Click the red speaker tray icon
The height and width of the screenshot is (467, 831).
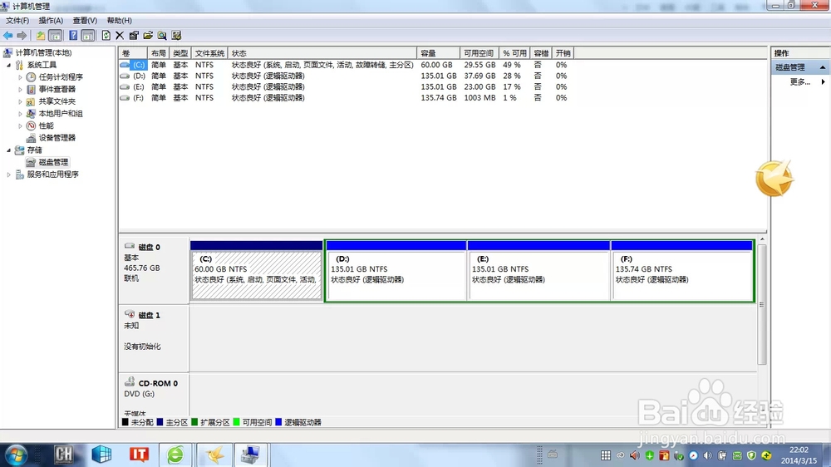[635, 455]
